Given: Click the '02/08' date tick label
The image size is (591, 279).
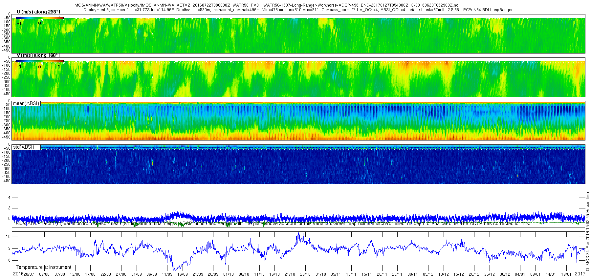Looking at the screenshot, I should tap(44, 274).
